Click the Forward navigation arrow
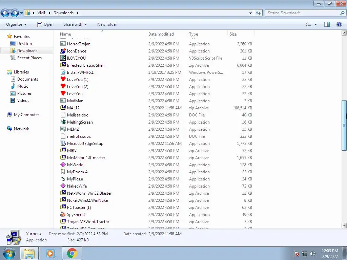 click(15, 13)
